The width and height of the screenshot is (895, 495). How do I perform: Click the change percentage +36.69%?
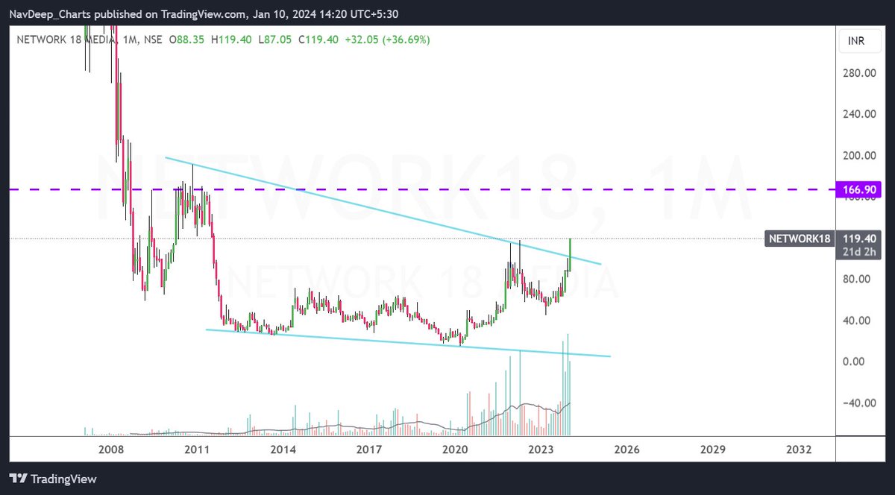coord(407,40)
